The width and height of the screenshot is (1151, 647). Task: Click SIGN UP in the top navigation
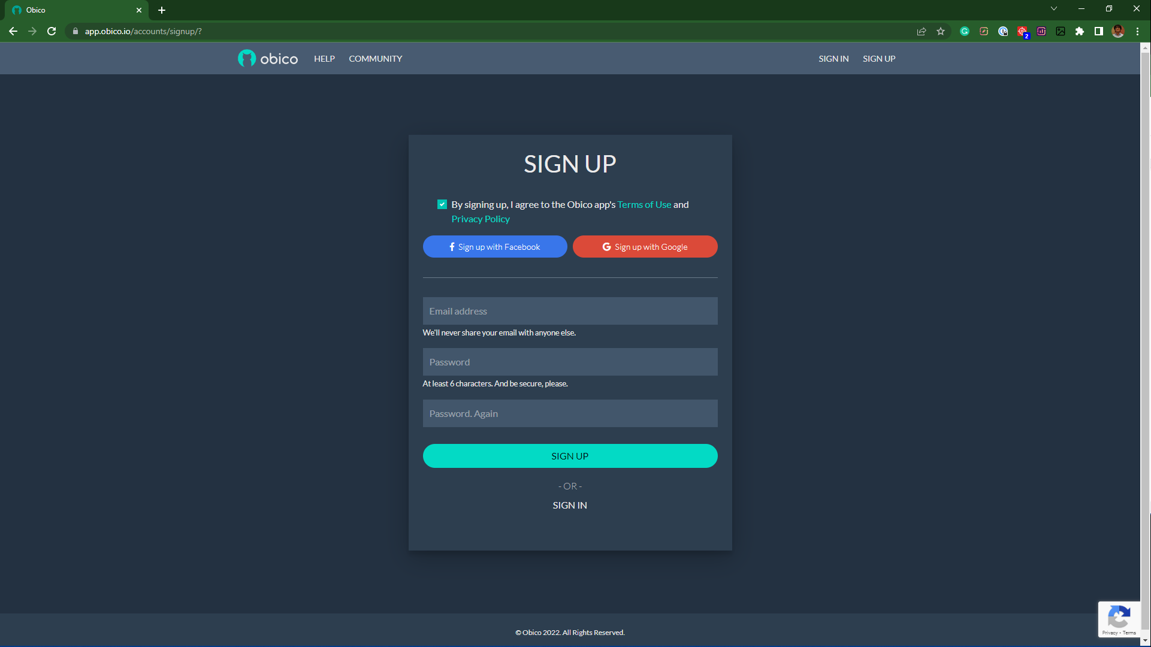click(x=879, y=59)
